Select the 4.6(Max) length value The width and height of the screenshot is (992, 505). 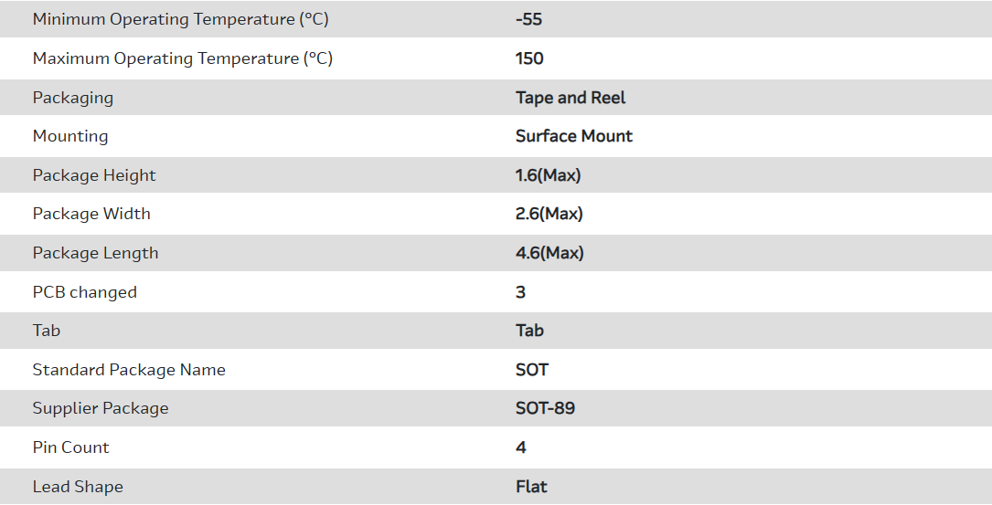(x=549, y=253)
